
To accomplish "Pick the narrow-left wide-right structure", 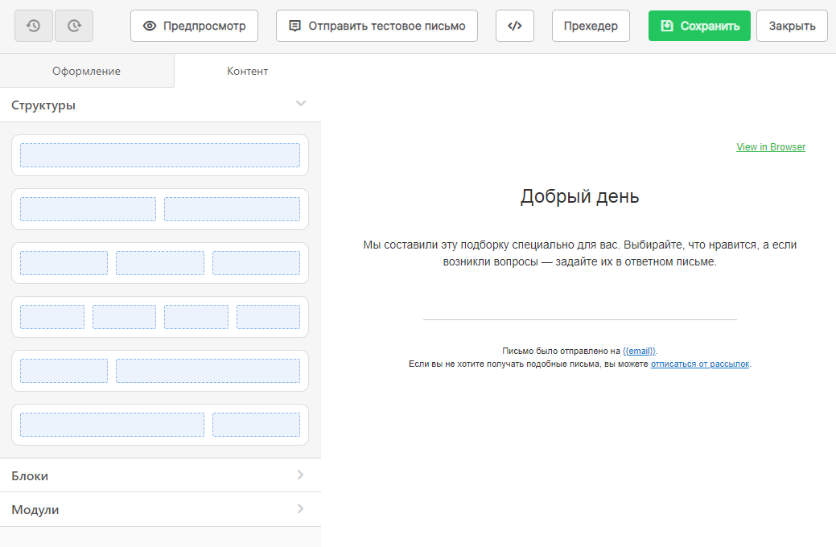I will 160,370.
